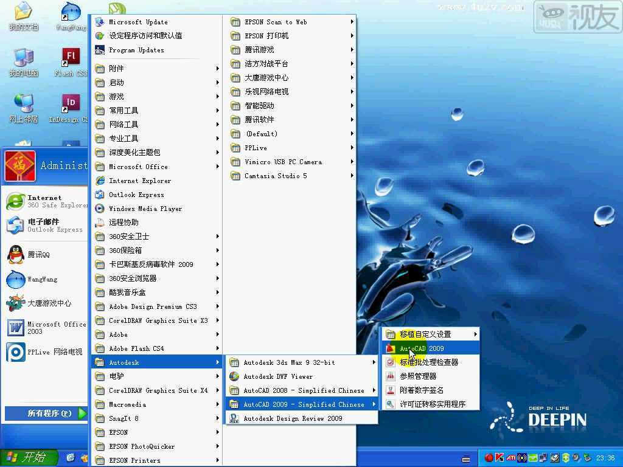Viewport: 623px width, 467px height.
Task: Click the 附着数字签名 stamp icon
Action: [391, 390]
